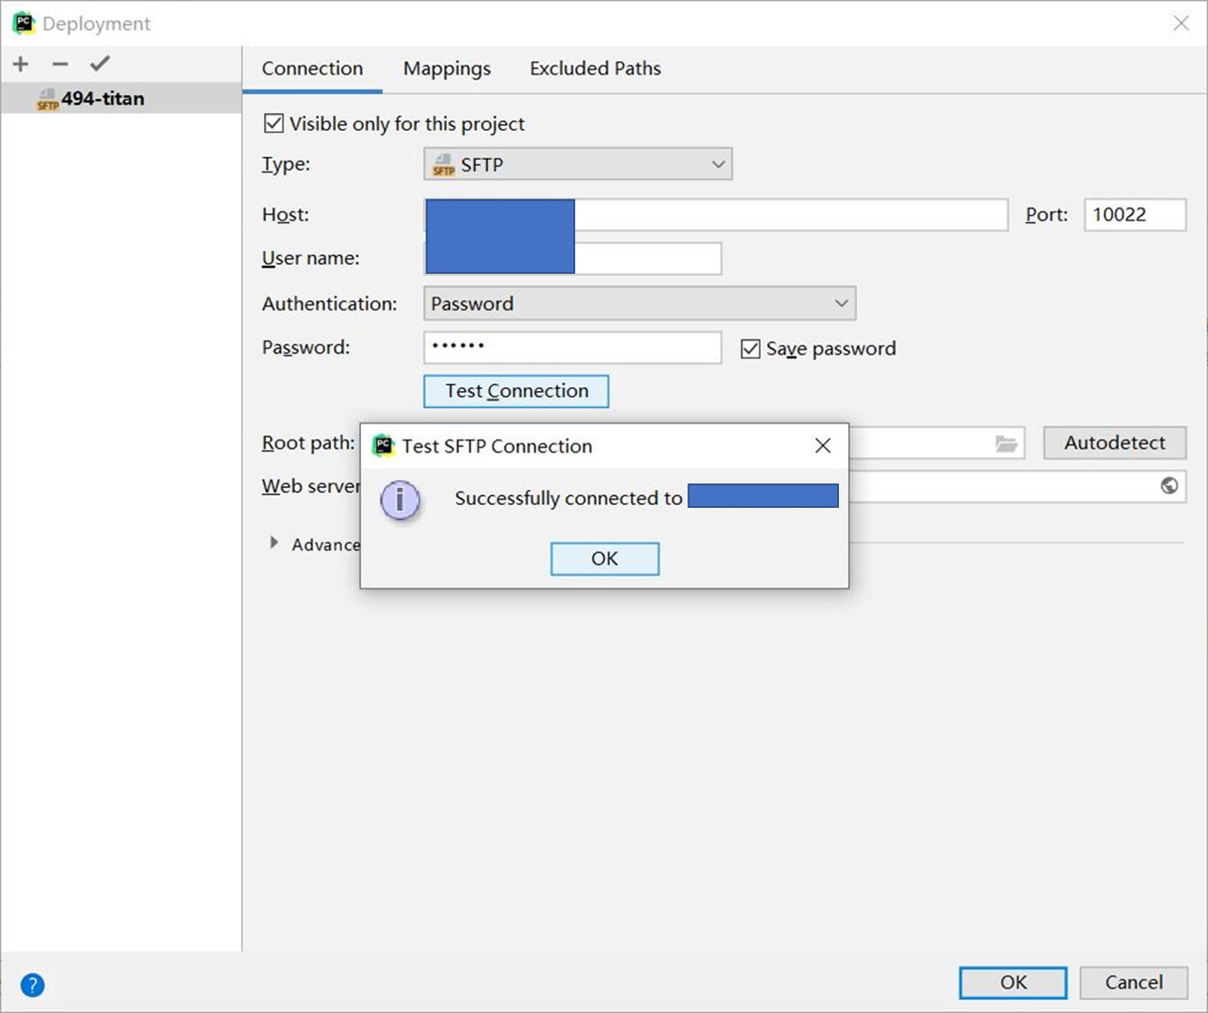The width and height of the screenshot is (1208, 1013).
Task: Close the Deployment window
Action: click(x=1181, y=24)
